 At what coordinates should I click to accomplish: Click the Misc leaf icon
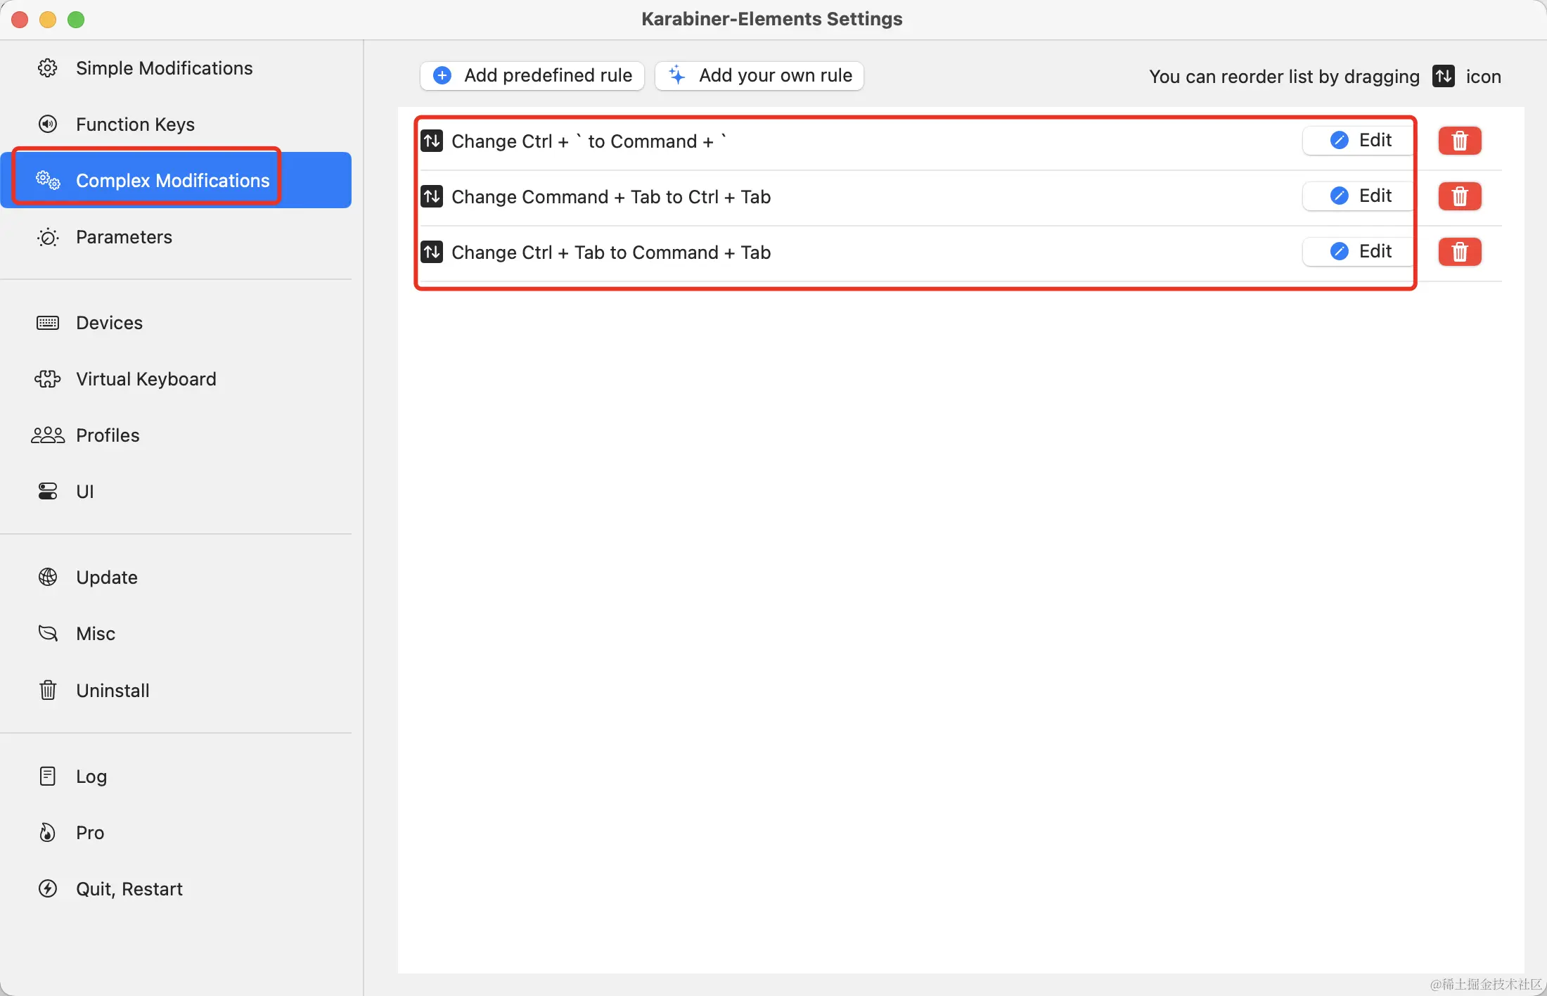[48, 634]
